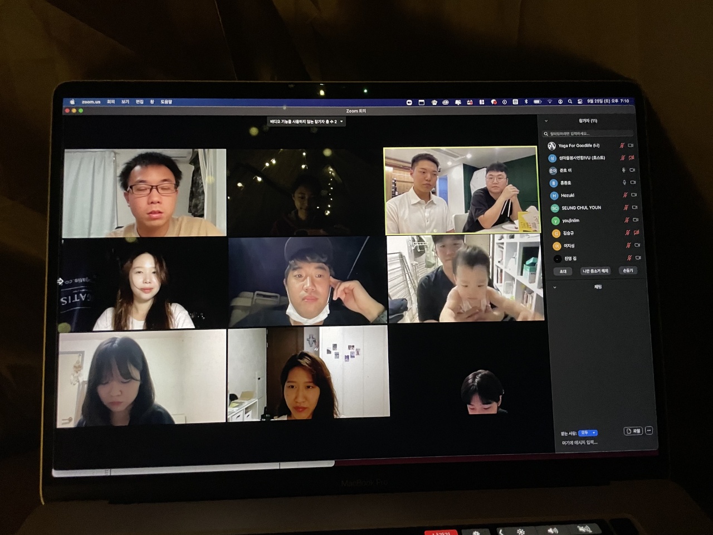Screen dimensions: 713x535
Task: Click 김승규's disabled camera icon
Action: pyautogui.click(x=636, y=232)
